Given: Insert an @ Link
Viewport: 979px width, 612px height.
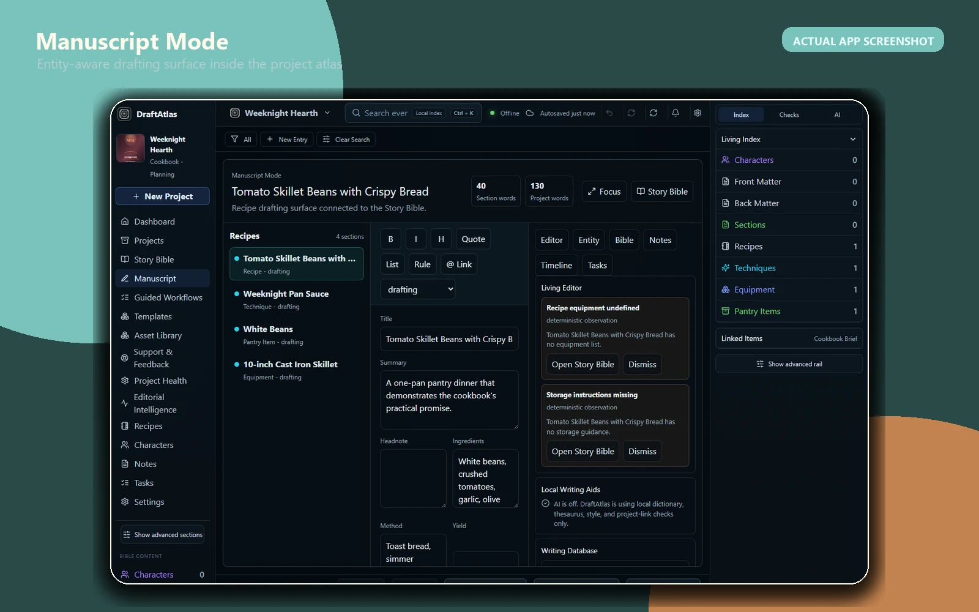Looking at the screenshot, I should pos(459,264).
